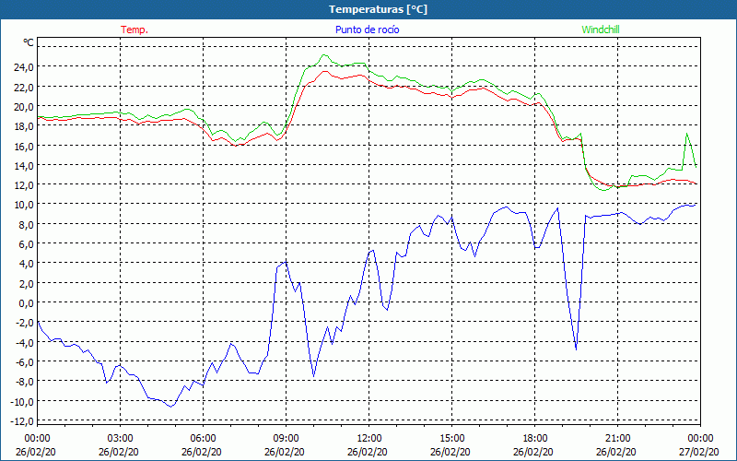Click the 12:00 time axis label
The width and height of the screenshot is (737, 461).
(369, 439)
